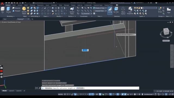Expand the Layers panel

142,16
